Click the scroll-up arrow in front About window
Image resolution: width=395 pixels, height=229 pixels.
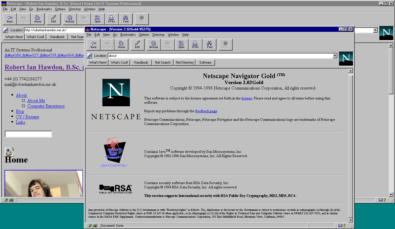coord(351,71)
